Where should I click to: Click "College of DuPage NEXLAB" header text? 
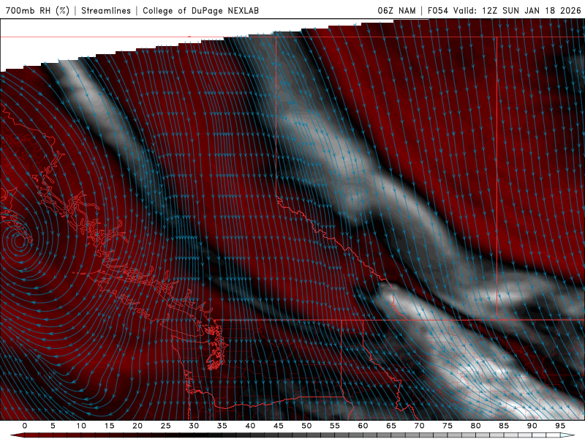click(x=200, y=10)
